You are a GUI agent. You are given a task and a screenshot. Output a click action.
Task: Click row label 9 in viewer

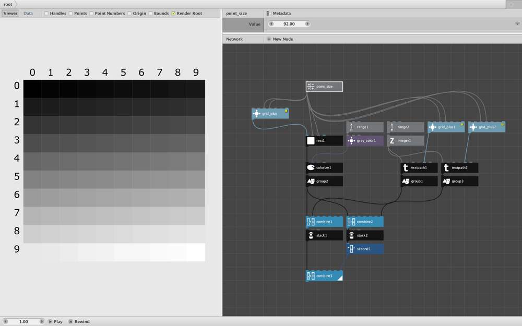tap(17, 249)
